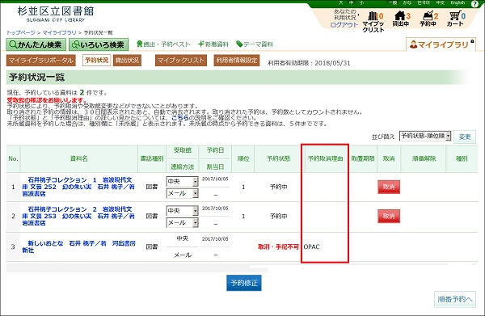Select the マイブックリスト tab

point(181,61)
